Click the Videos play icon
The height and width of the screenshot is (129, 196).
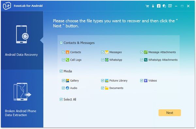(146, 81)
